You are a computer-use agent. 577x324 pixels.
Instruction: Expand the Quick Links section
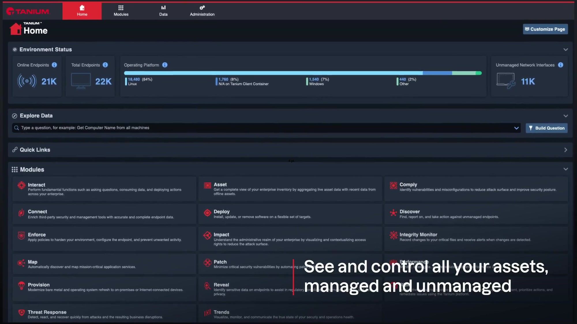[565, 150]
